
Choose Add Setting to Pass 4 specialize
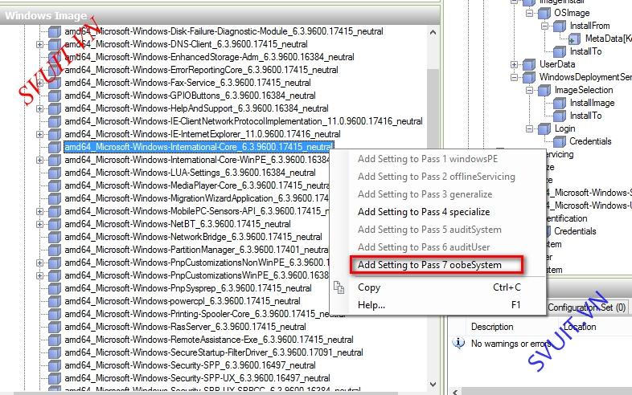(x=424, y=212)
